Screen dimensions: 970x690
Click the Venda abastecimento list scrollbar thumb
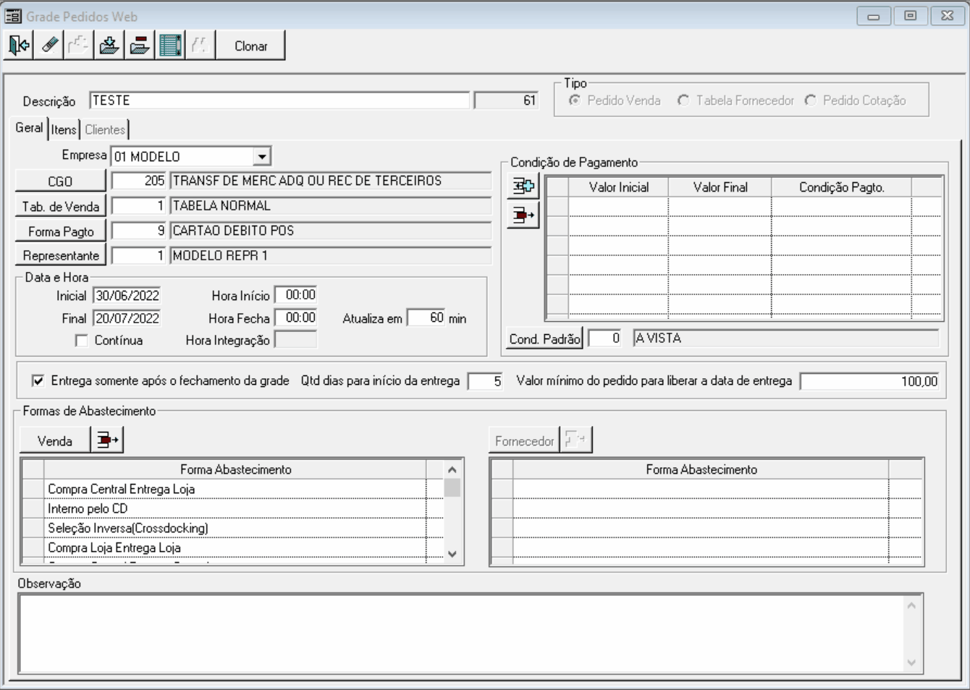(x=452, y=487)
